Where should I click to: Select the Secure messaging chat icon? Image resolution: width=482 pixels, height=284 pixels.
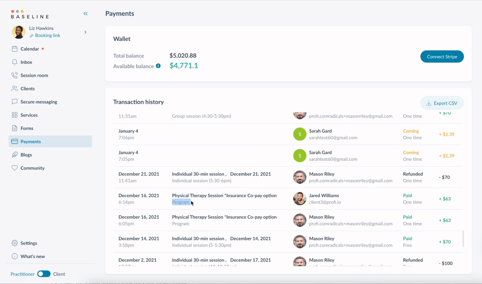pyautogui.click(x=14, y=101)
